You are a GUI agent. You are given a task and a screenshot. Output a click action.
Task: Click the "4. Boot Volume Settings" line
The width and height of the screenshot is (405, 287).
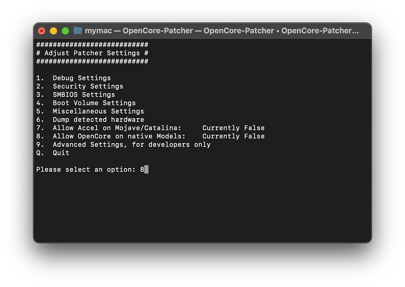click(x=86, y=103)
